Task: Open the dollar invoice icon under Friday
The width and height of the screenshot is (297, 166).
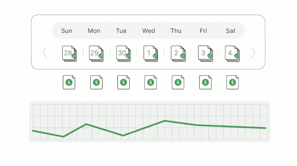Action: pyautogui.click(x=205, y=82)
